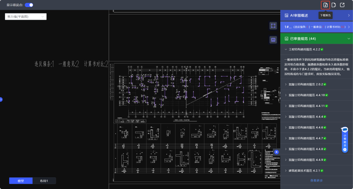
Task: Click the screen display icon below frame tool
Action: (273, 40)
